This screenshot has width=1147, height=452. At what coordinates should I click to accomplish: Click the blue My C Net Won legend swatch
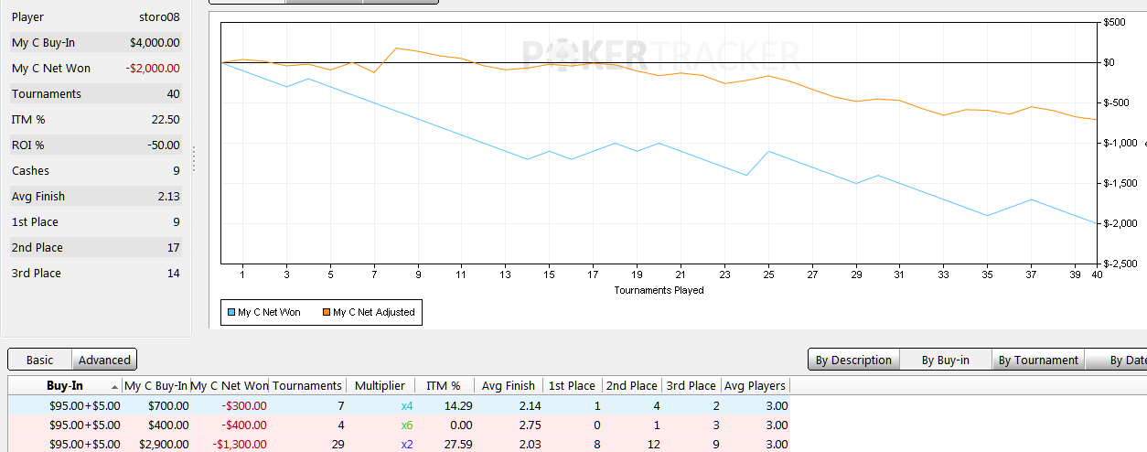tap(230, 313)
